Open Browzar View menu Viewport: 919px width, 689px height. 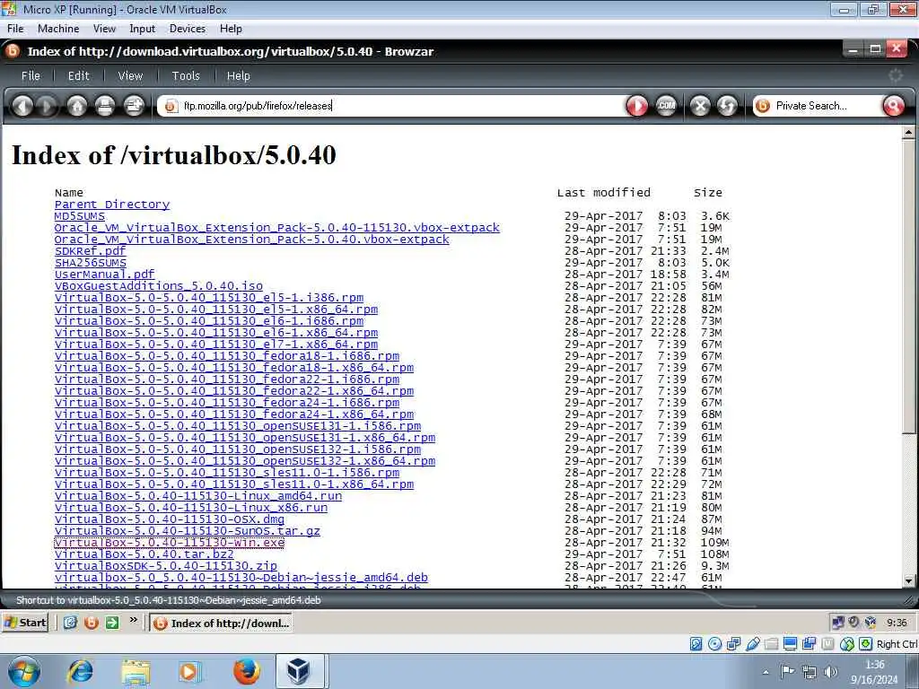click(130, 75)
